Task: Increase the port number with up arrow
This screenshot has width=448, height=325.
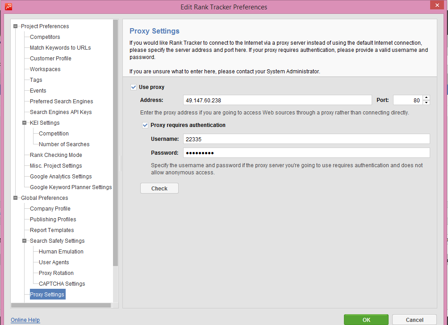Action: [x=426, y=98]
